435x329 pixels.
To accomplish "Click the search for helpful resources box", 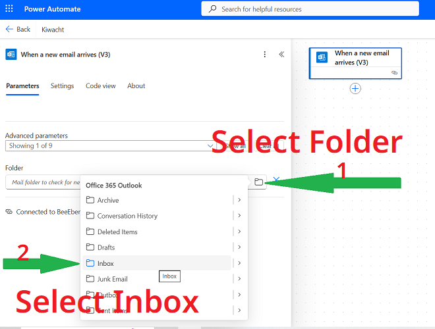I will pyautogui.click(x=310, y=9).
